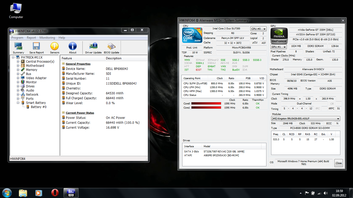Screen dimensions: 353x198
Task: Open the Monitoring menu
Action: [47, 38]
